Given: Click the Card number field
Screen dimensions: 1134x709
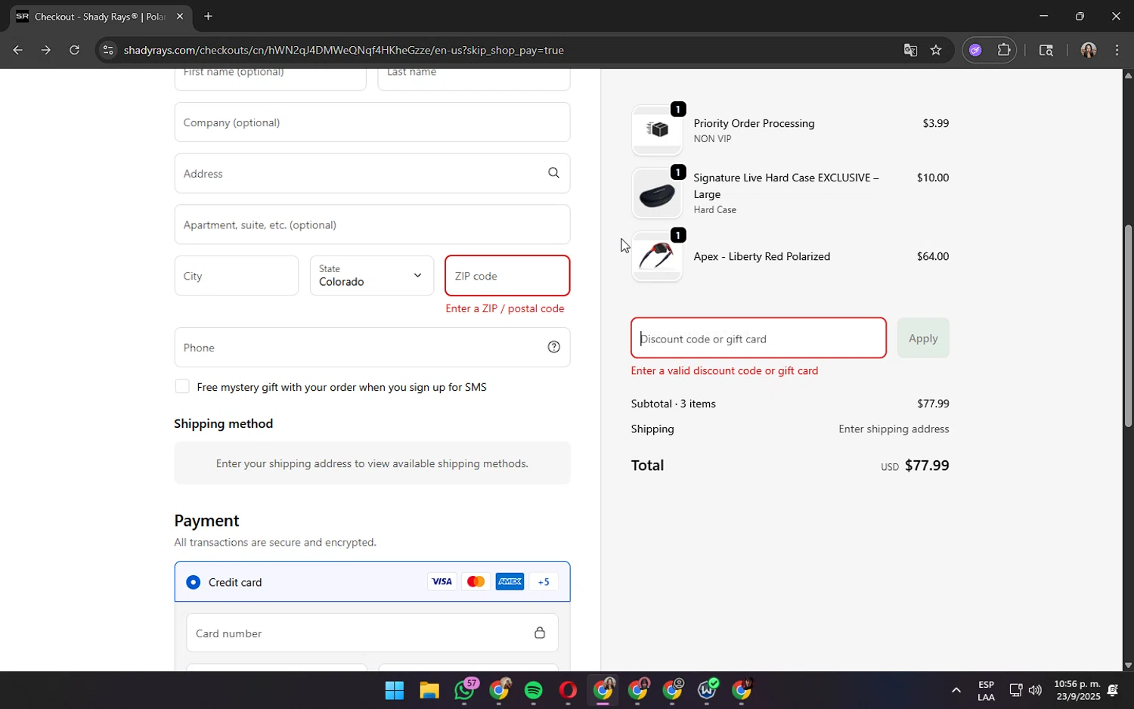Looking at the screenshot, I should 372,633.
